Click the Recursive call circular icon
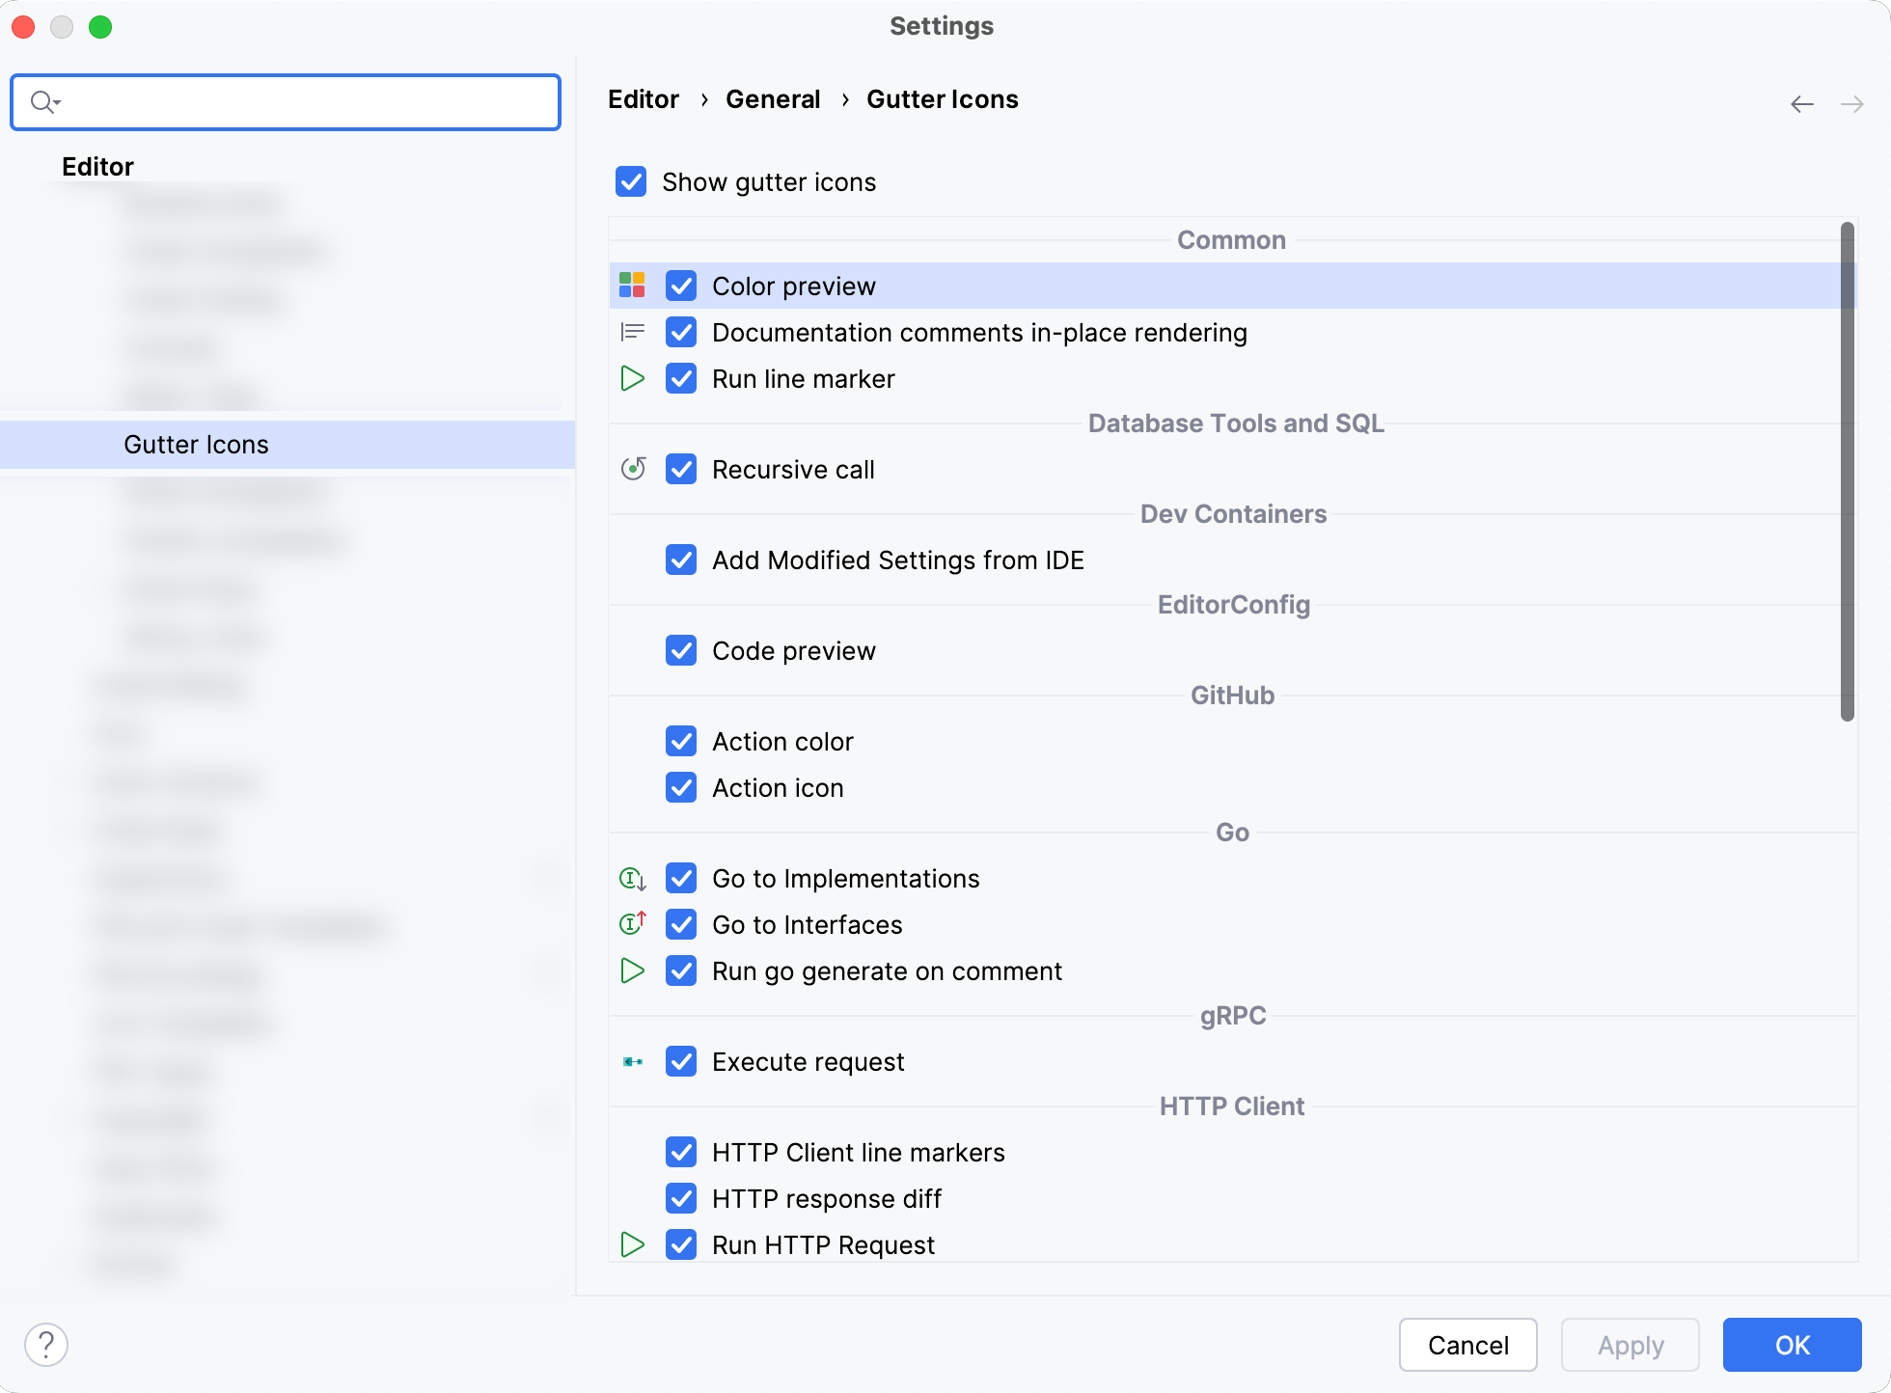Image resolution: width=1891 pixels, height=1393 pixels. 634,468
